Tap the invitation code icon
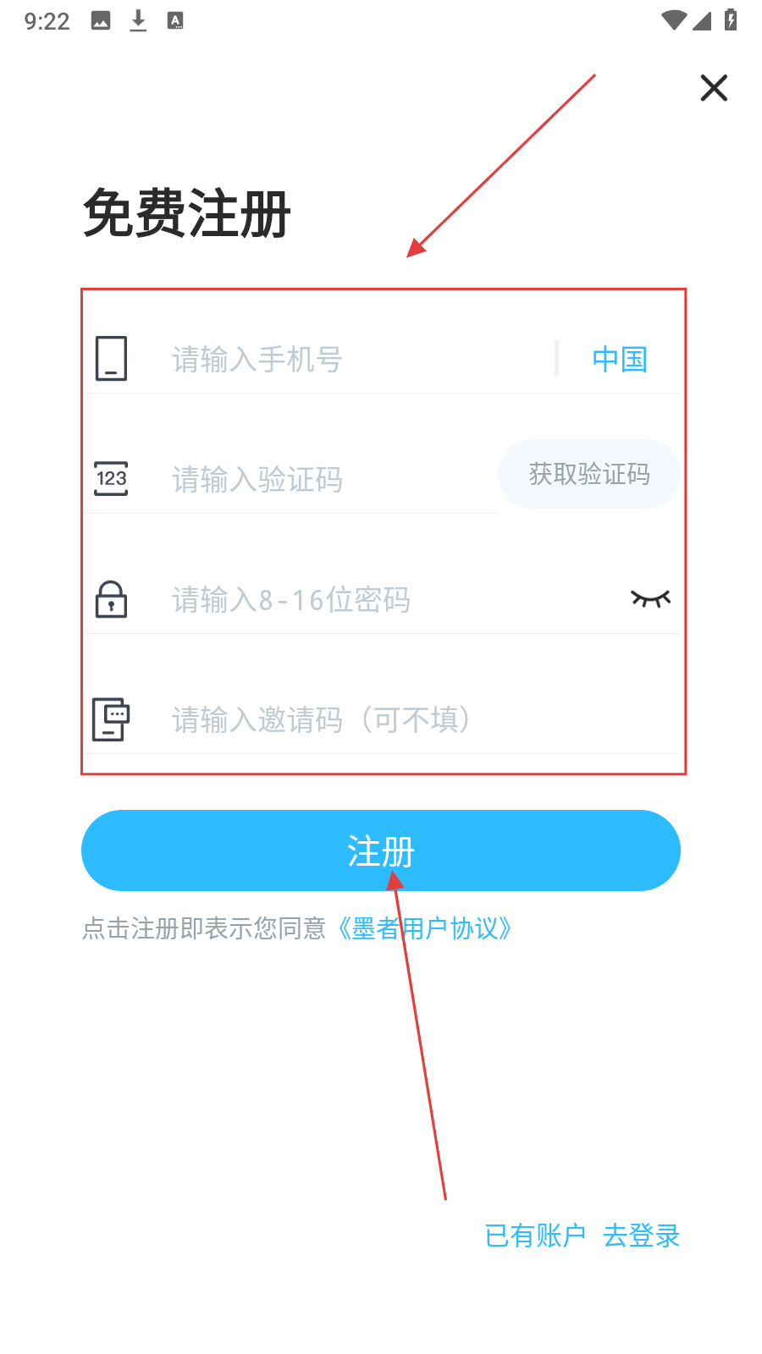This screenshot has height=1354, width=762. point(111,719)
